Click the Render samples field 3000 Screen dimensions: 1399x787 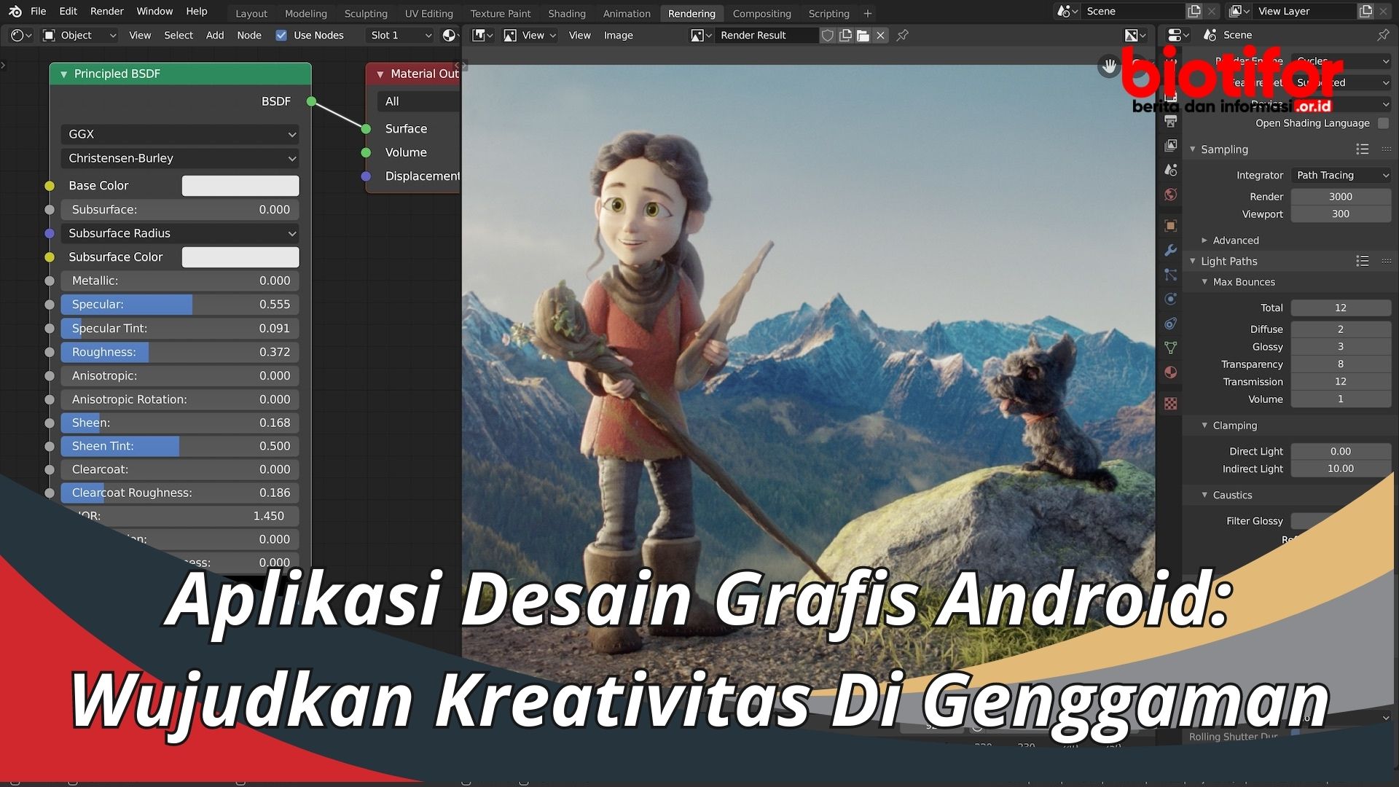coord(1341,197)
